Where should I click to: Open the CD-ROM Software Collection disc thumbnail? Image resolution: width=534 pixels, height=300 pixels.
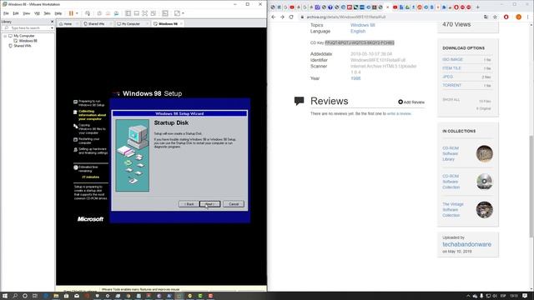tap(484, 182)
